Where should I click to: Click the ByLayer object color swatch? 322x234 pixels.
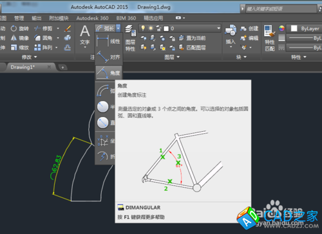tap(294, 28)
